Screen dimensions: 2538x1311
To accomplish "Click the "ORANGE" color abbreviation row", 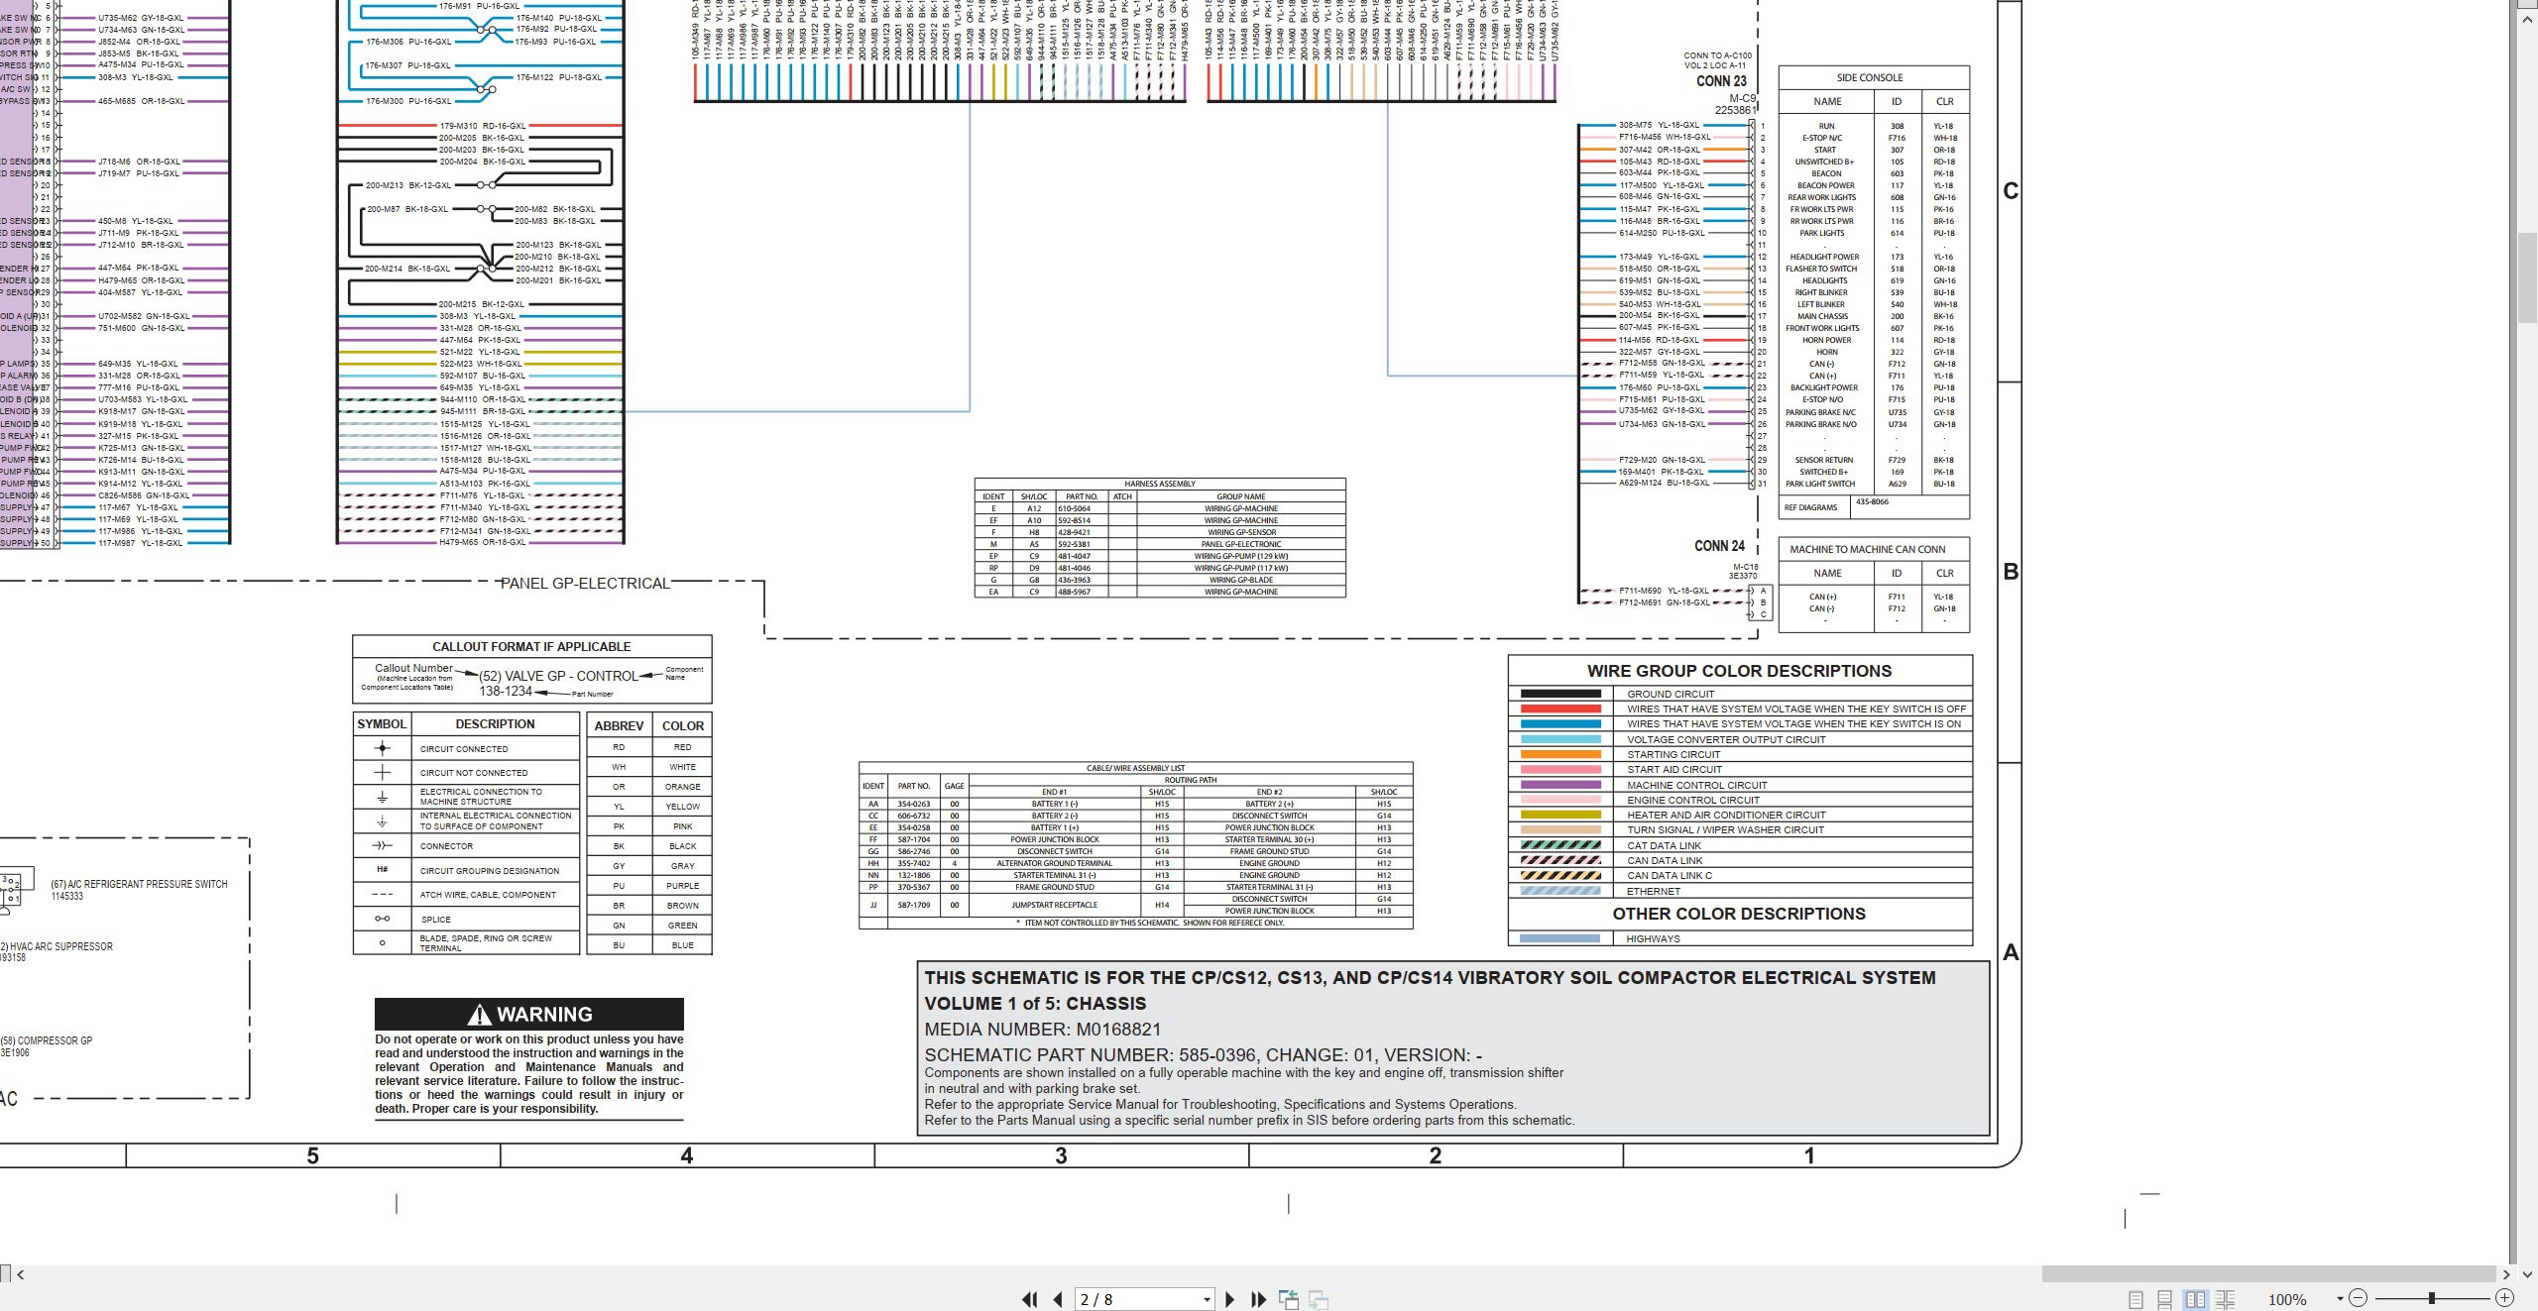I will (649, 787).
